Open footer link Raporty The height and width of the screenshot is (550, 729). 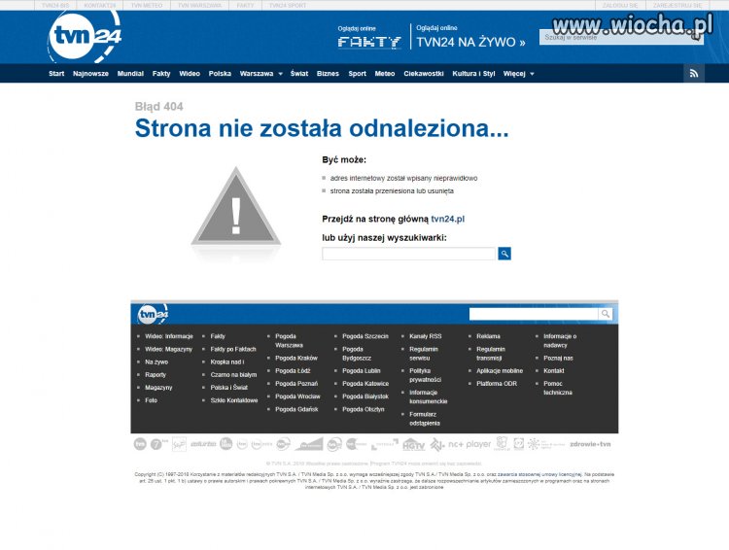coord(156,375)
